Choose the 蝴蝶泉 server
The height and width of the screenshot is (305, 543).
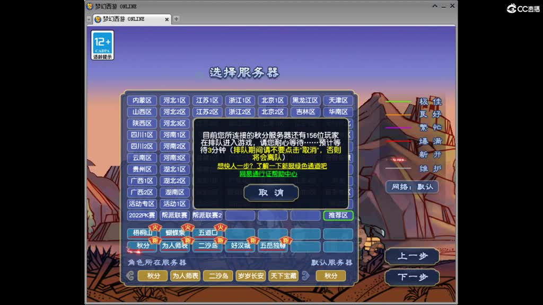click(175, 233)
